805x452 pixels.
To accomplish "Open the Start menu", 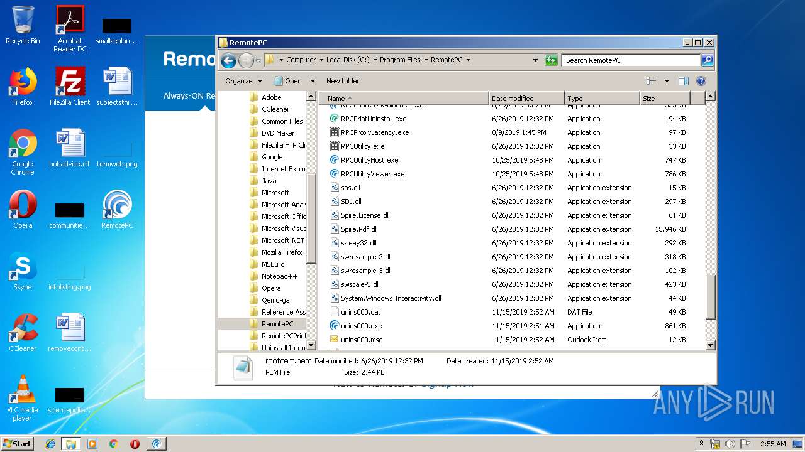I will [18, 444].
